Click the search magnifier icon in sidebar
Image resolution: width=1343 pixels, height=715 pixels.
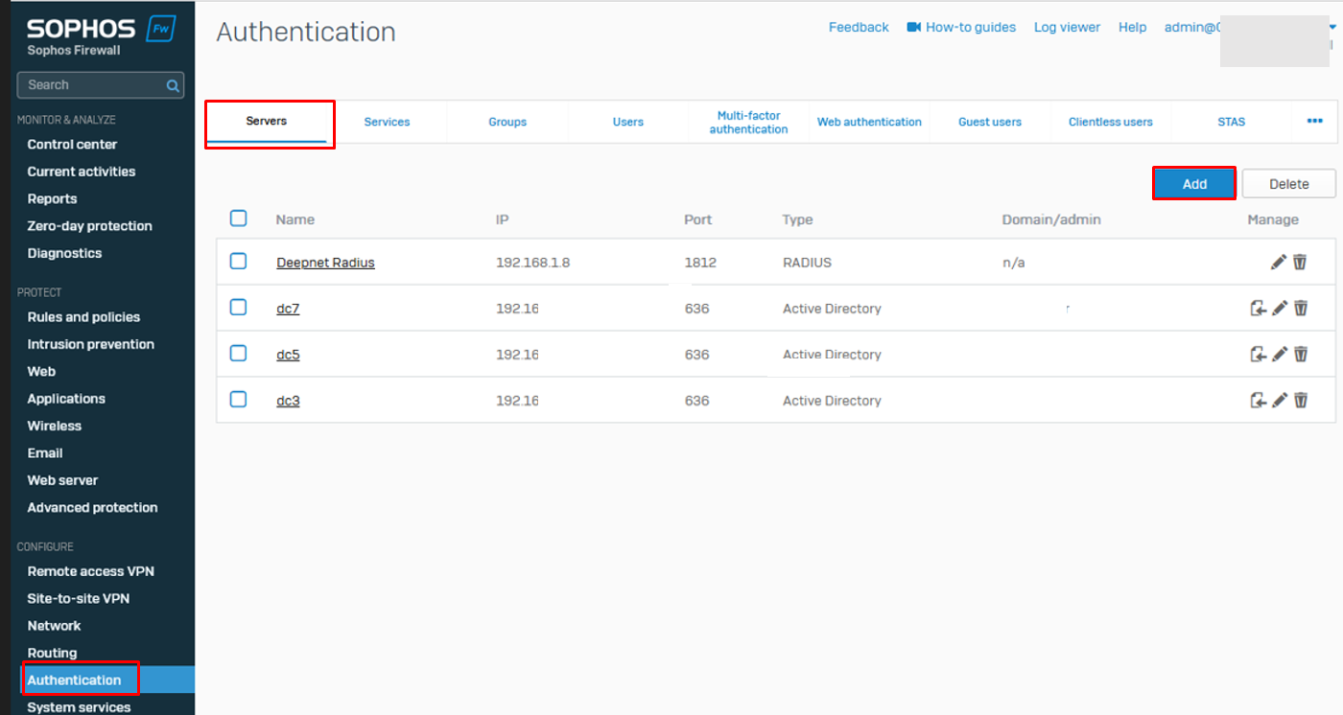(x=173, y=85)
